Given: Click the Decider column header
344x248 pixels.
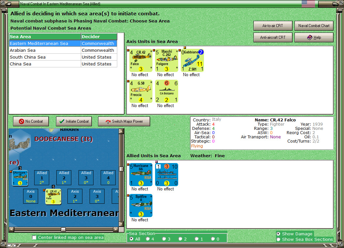Looking at the screenshot, I should (99, 37).
